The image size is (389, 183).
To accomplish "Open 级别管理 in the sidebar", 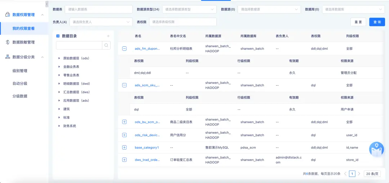I will (x=20, y=71).
